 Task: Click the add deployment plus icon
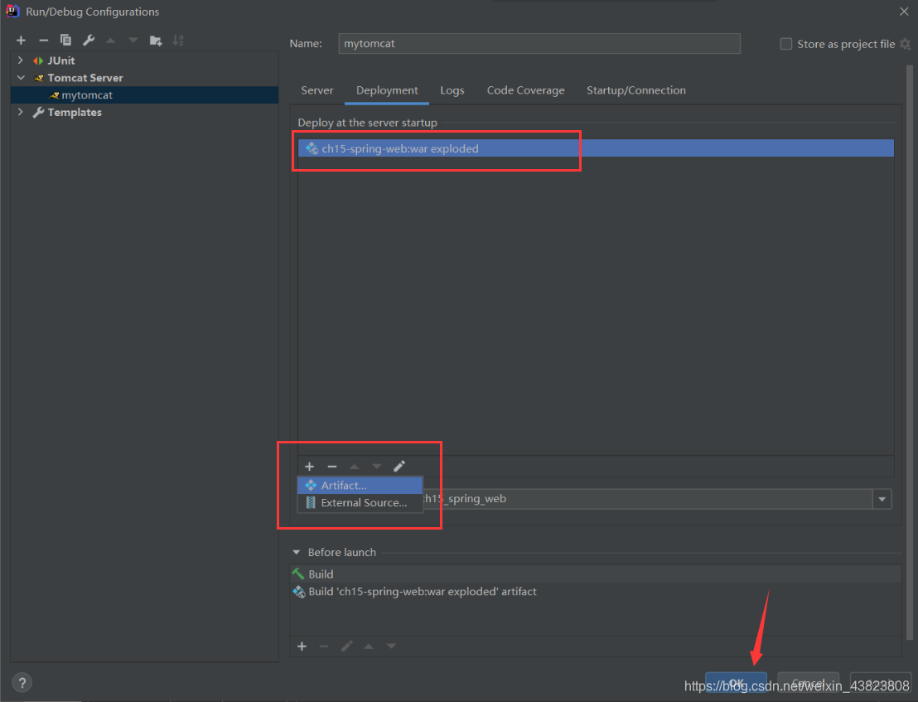click(310, 467)
